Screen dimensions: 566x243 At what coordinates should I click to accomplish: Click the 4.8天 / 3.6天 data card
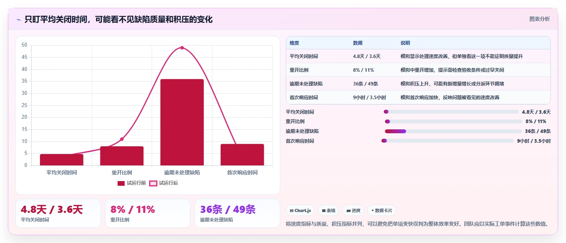(x=58, y=213)
